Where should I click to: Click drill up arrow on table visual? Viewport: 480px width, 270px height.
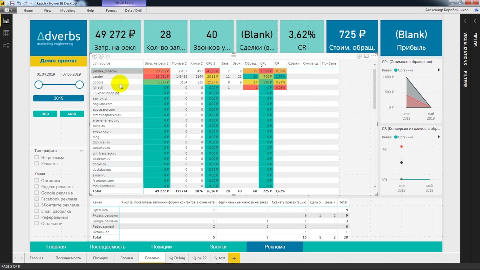(95, 56)
